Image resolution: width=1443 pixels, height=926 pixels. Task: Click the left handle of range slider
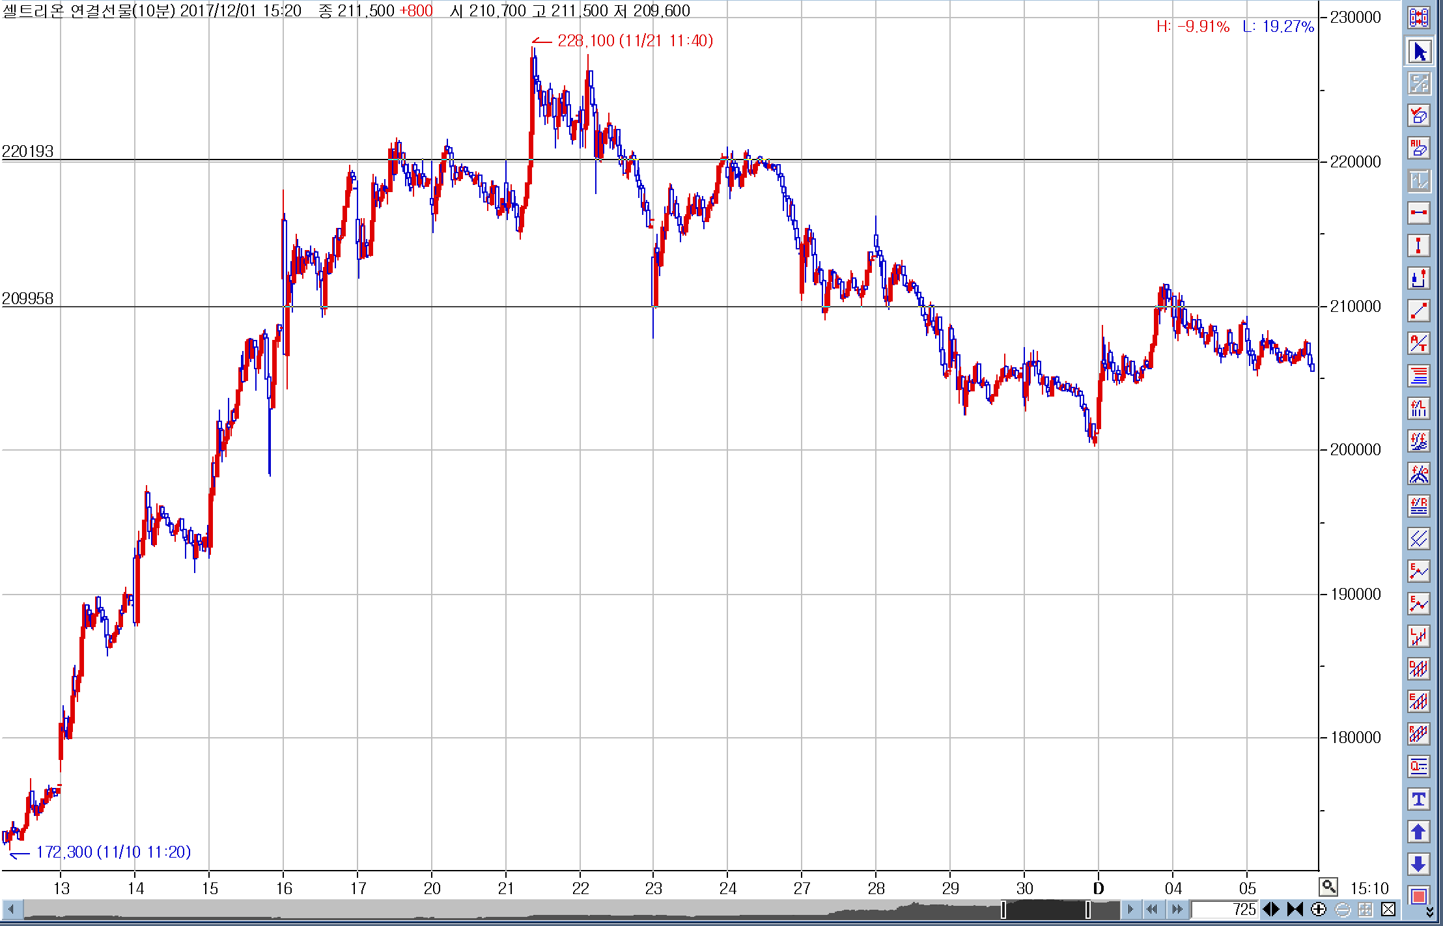pos(1003,910)
